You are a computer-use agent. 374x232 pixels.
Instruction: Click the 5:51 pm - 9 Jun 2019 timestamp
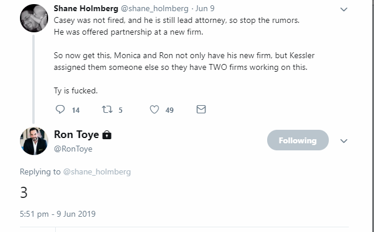point(58,214)
